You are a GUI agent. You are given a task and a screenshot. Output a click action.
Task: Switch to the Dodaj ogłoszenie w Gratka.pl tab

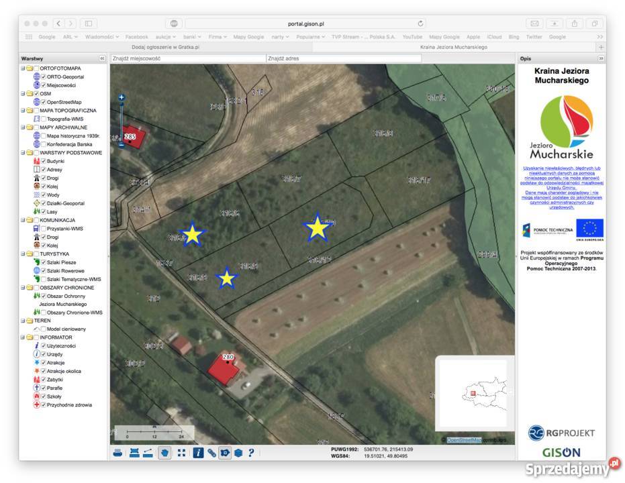pos(165,48)
